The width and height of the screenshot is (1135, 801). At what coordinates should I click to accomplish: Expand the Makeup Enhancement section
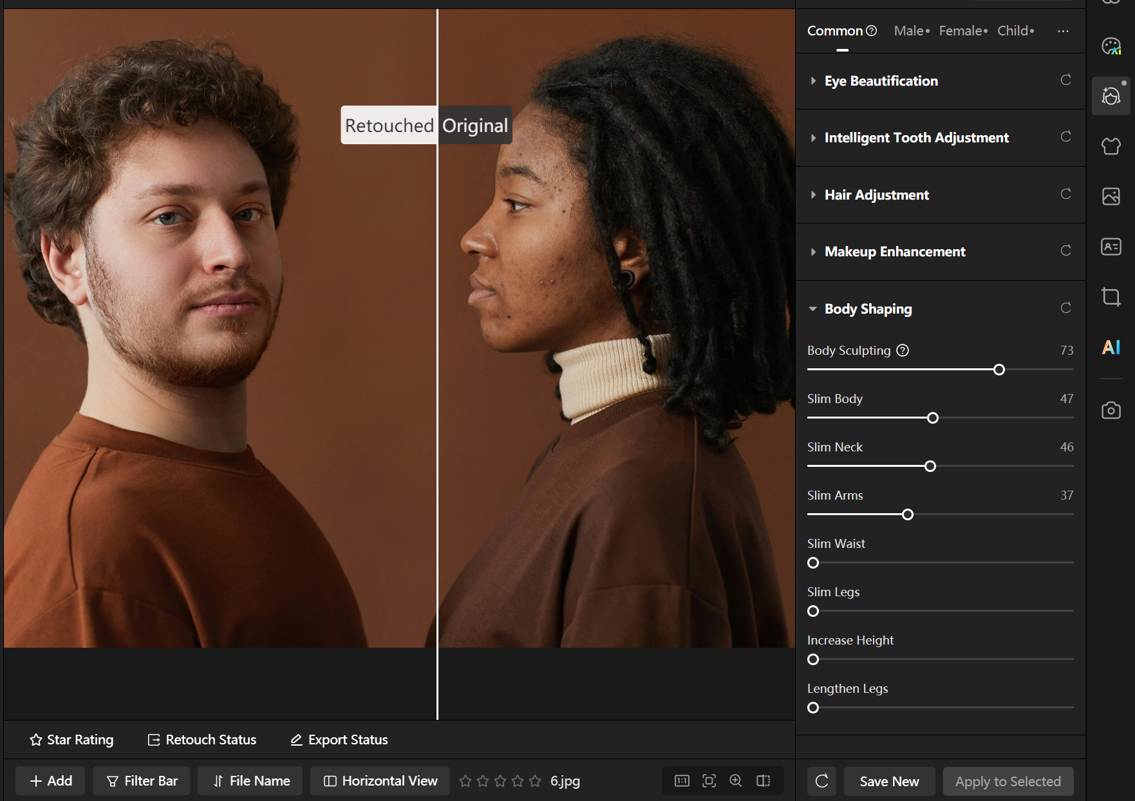[x=894, y=252]
